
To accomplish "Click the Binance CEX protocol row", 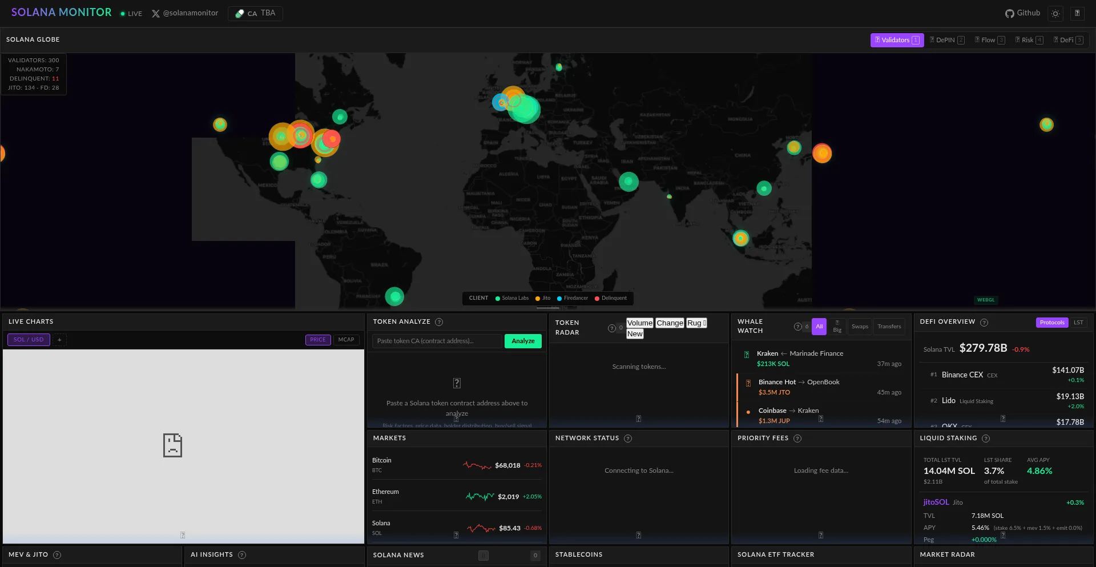I will (x=1004, y=375).
